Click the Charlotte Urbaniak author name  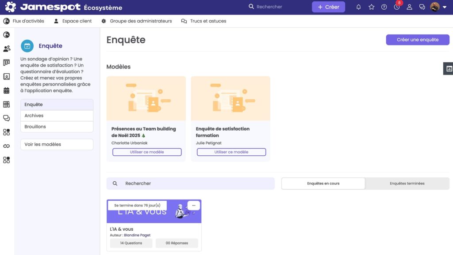click(130, 143)
